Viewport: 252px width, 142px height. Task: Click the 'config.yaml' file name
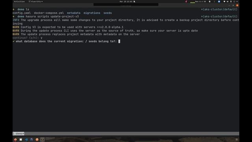click(22, 13)
